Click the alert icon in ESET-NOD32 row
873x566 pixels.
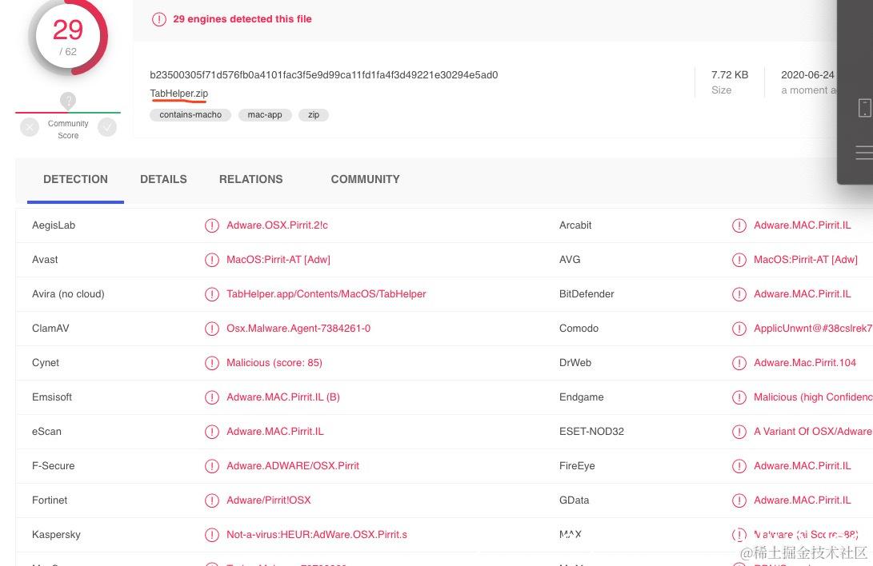(739, 432)
